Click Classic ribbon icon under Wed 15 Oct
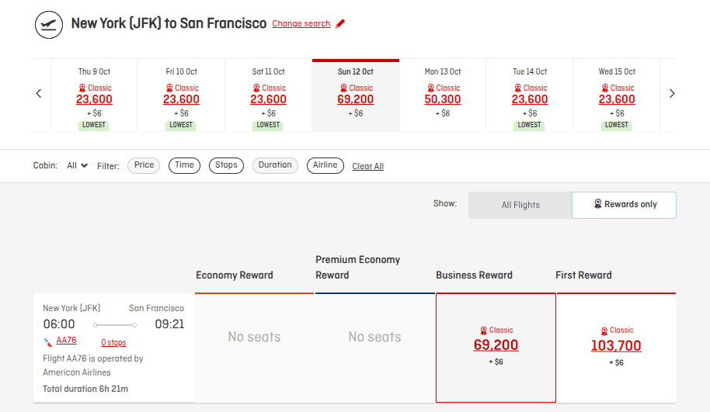Image resolution: width=710 pixels, height=412 pixels. point(605,88)
